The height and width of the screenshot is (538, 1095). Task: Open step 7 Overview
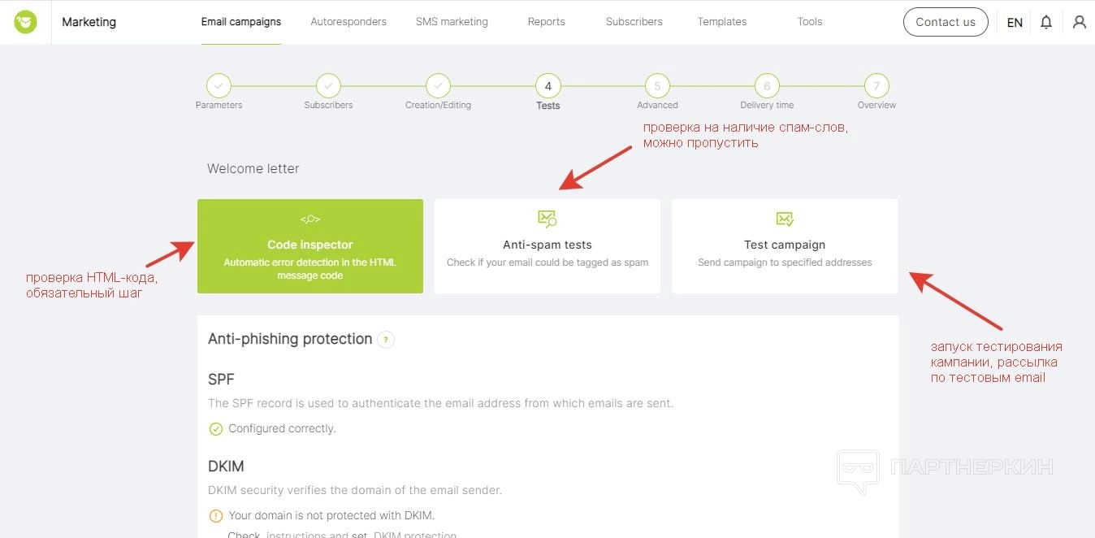click(876, 86)
